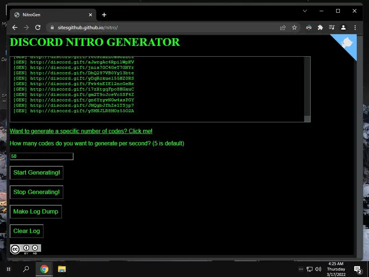The width and height of the screenshot is (369, 277).
Task: Close the NitroGen tab
Action: (x=90, y=15)
